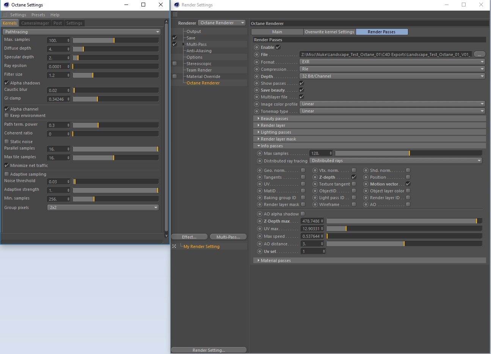Enable Adaptive sampling

(x=6, y=174)
